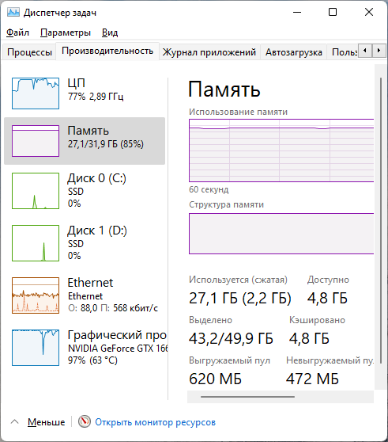This screenshot has width=388, height=442.
Task: Open Диск 0 (C:) performance graph
Action: [x=36, y=191]
